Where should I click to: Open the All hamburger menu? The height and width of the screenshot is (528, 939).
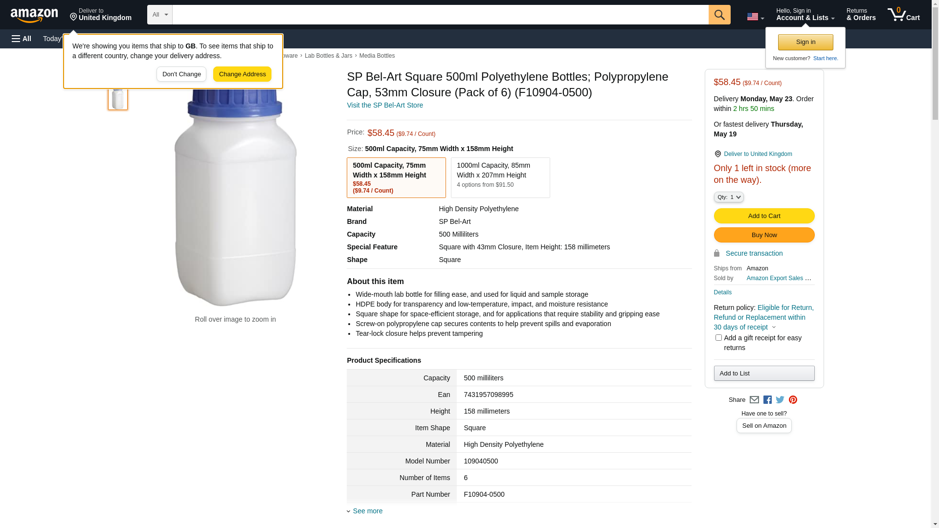(22, 39)
